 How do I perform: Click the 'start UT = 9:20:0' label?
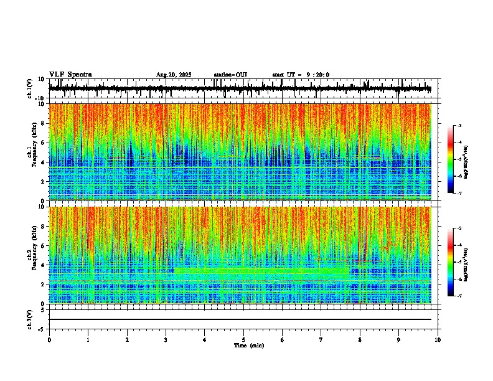click(x=301, y=75)
